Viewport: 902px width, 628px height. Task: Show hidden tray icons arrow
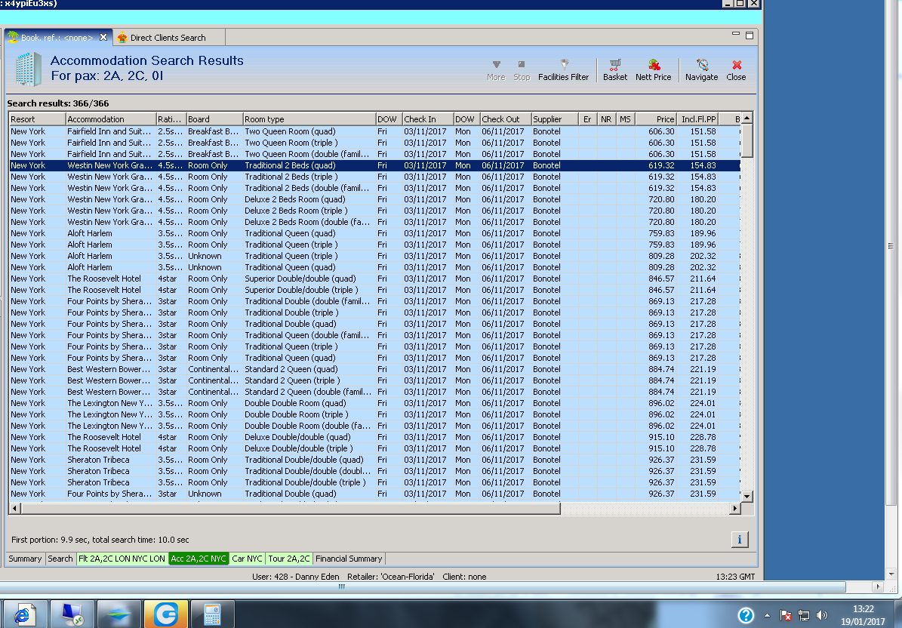[767, 615]
